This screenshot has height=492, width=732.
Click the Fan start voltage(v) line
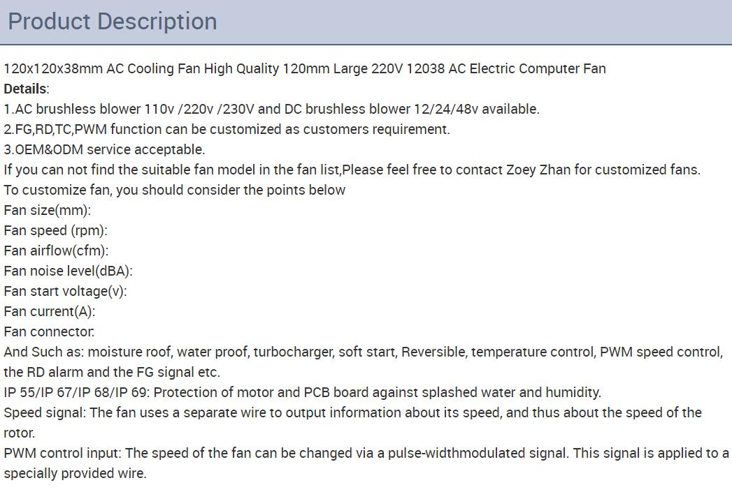(x=65, y=291)
